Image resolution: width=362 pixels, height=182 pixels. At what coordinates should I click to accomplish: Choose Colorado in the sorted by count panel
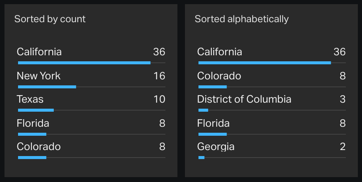[x=39, y=147]
